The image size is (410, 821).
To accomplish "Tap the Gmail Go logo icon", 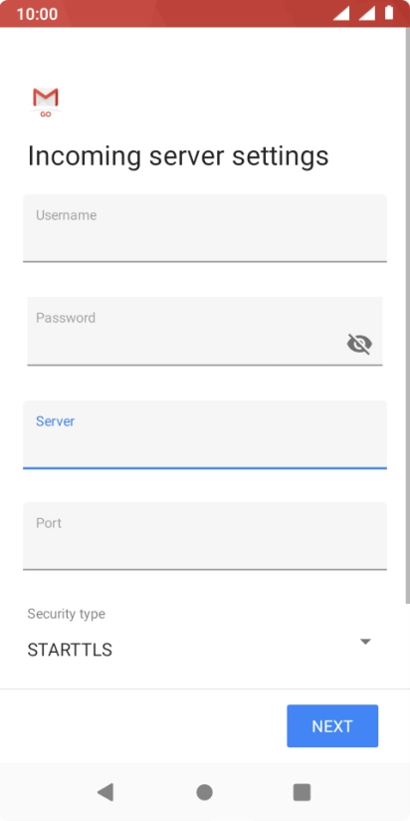I will click(x=46, y=102).
